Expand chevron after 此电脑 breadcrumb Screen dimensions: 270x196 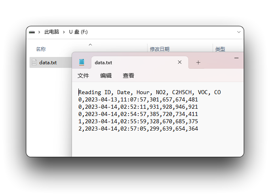pos(64,32)
